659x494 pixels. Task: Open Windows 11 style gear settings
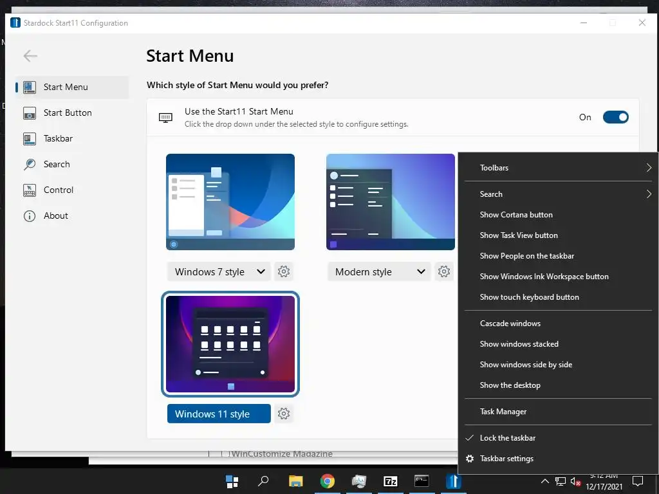[x=284, y=414]
